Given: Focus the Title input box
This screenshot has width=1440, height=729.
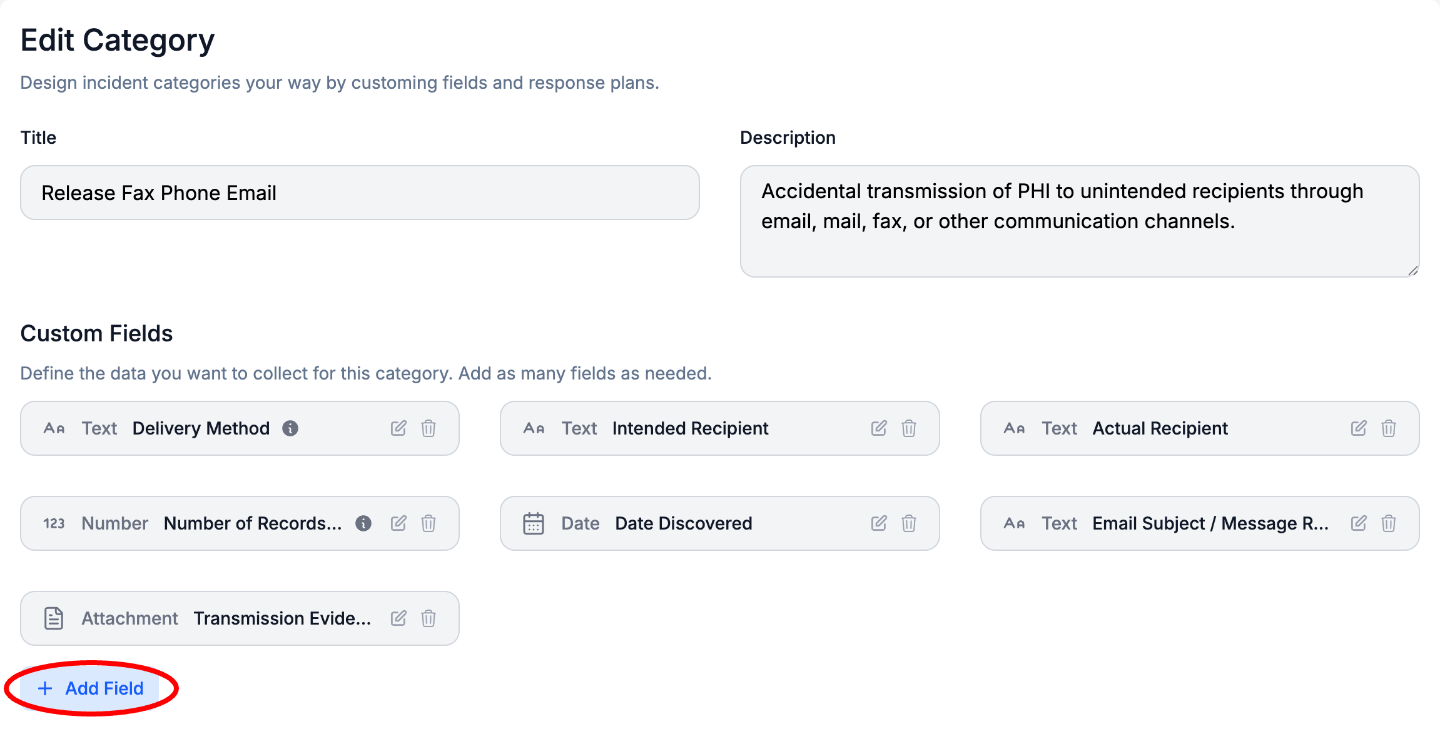Looking at the screenshot, I should pos(360,193).
